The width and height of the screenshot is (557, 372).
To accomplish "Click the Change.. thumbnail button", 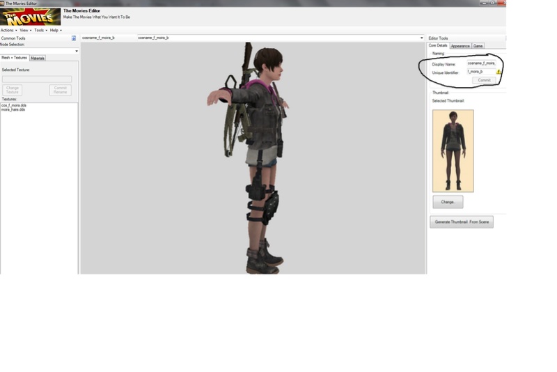I will pos(448,202).
